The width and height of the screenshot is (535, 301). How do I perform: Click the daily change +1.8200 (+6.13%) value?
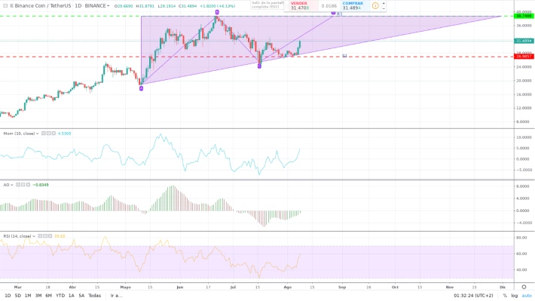click(x=217, y=6)
